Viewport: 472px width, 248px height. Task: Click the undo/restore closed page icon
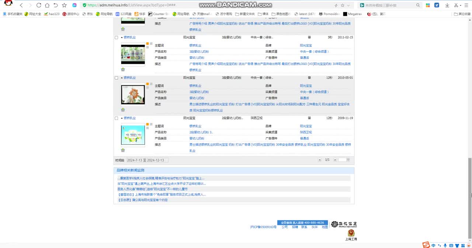56,5
